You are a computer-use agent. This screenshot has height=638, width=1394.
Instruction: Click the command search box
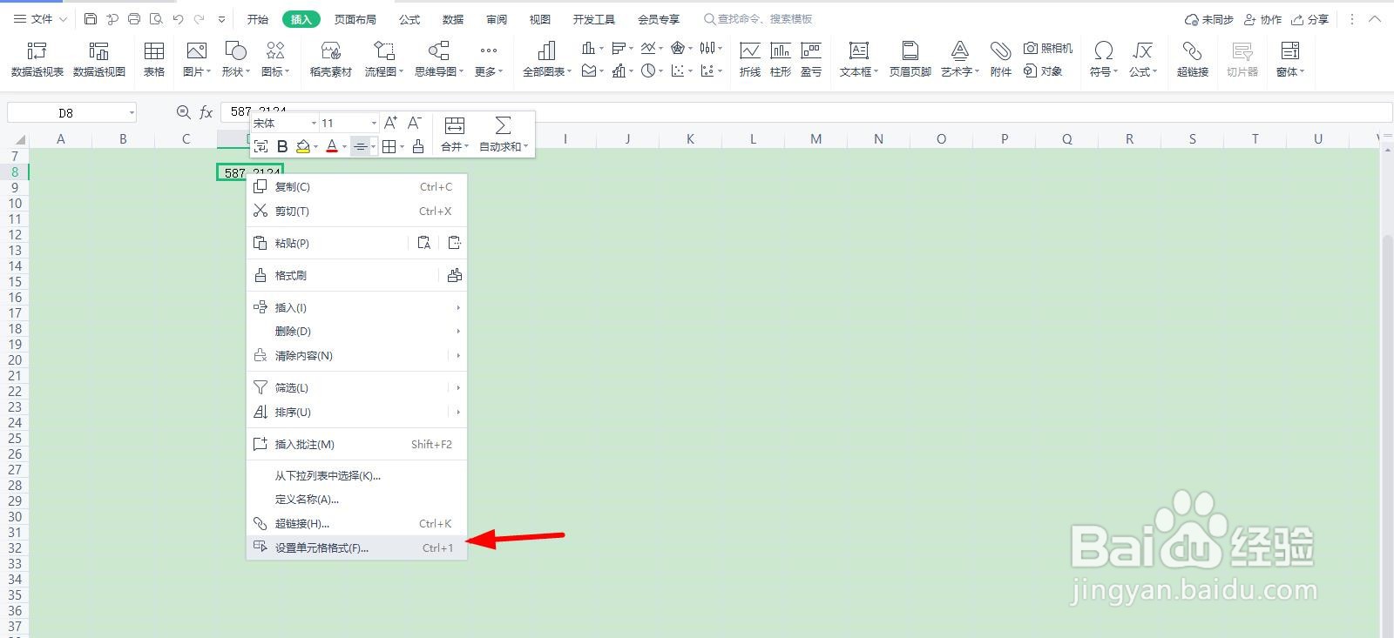pyautogui.click(x=758, y=18)
